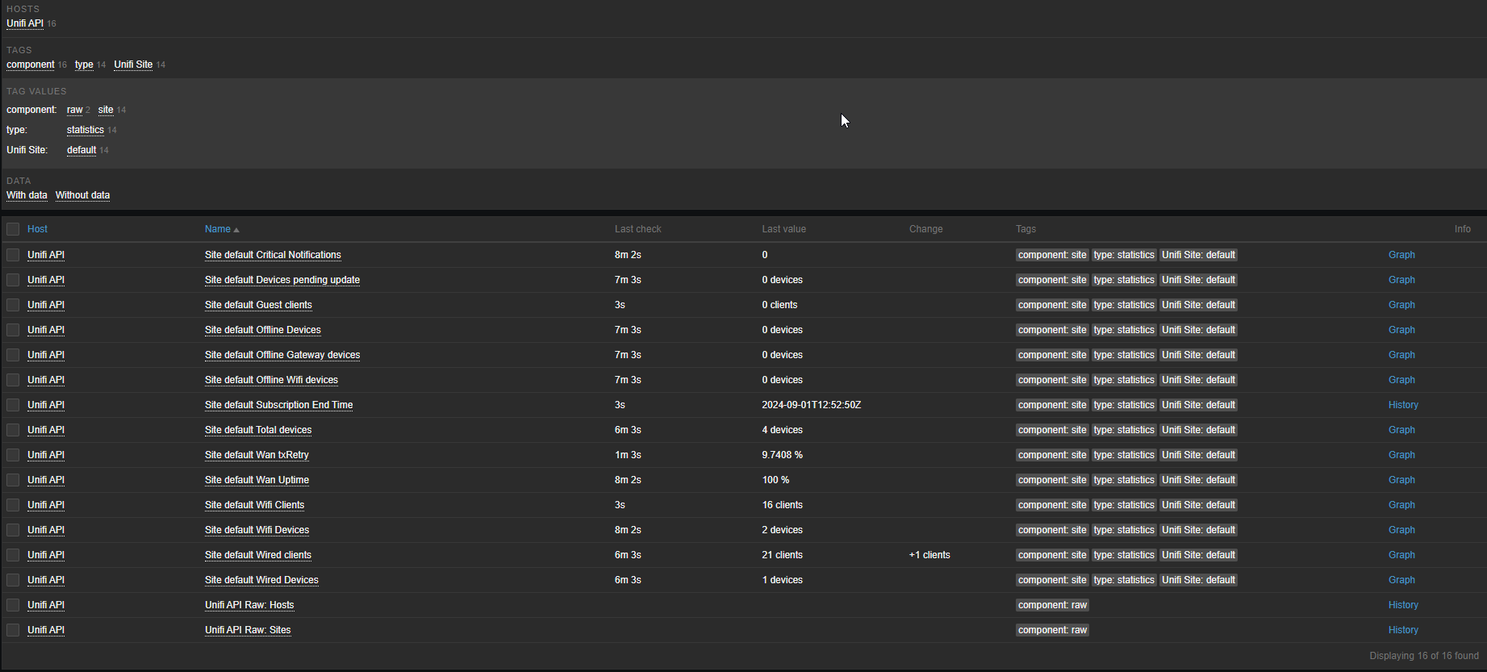
Task: View History for Unifi API Raw: Sites
Action: tap(1403, 630)
